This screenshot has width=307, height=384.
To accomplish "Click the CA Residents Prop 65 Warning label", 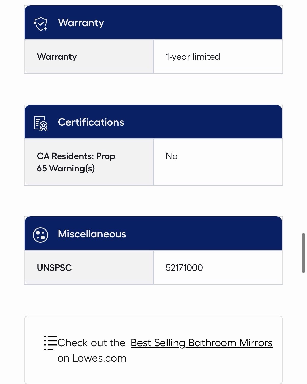I will pyautogui.click(x=76, y=162).
